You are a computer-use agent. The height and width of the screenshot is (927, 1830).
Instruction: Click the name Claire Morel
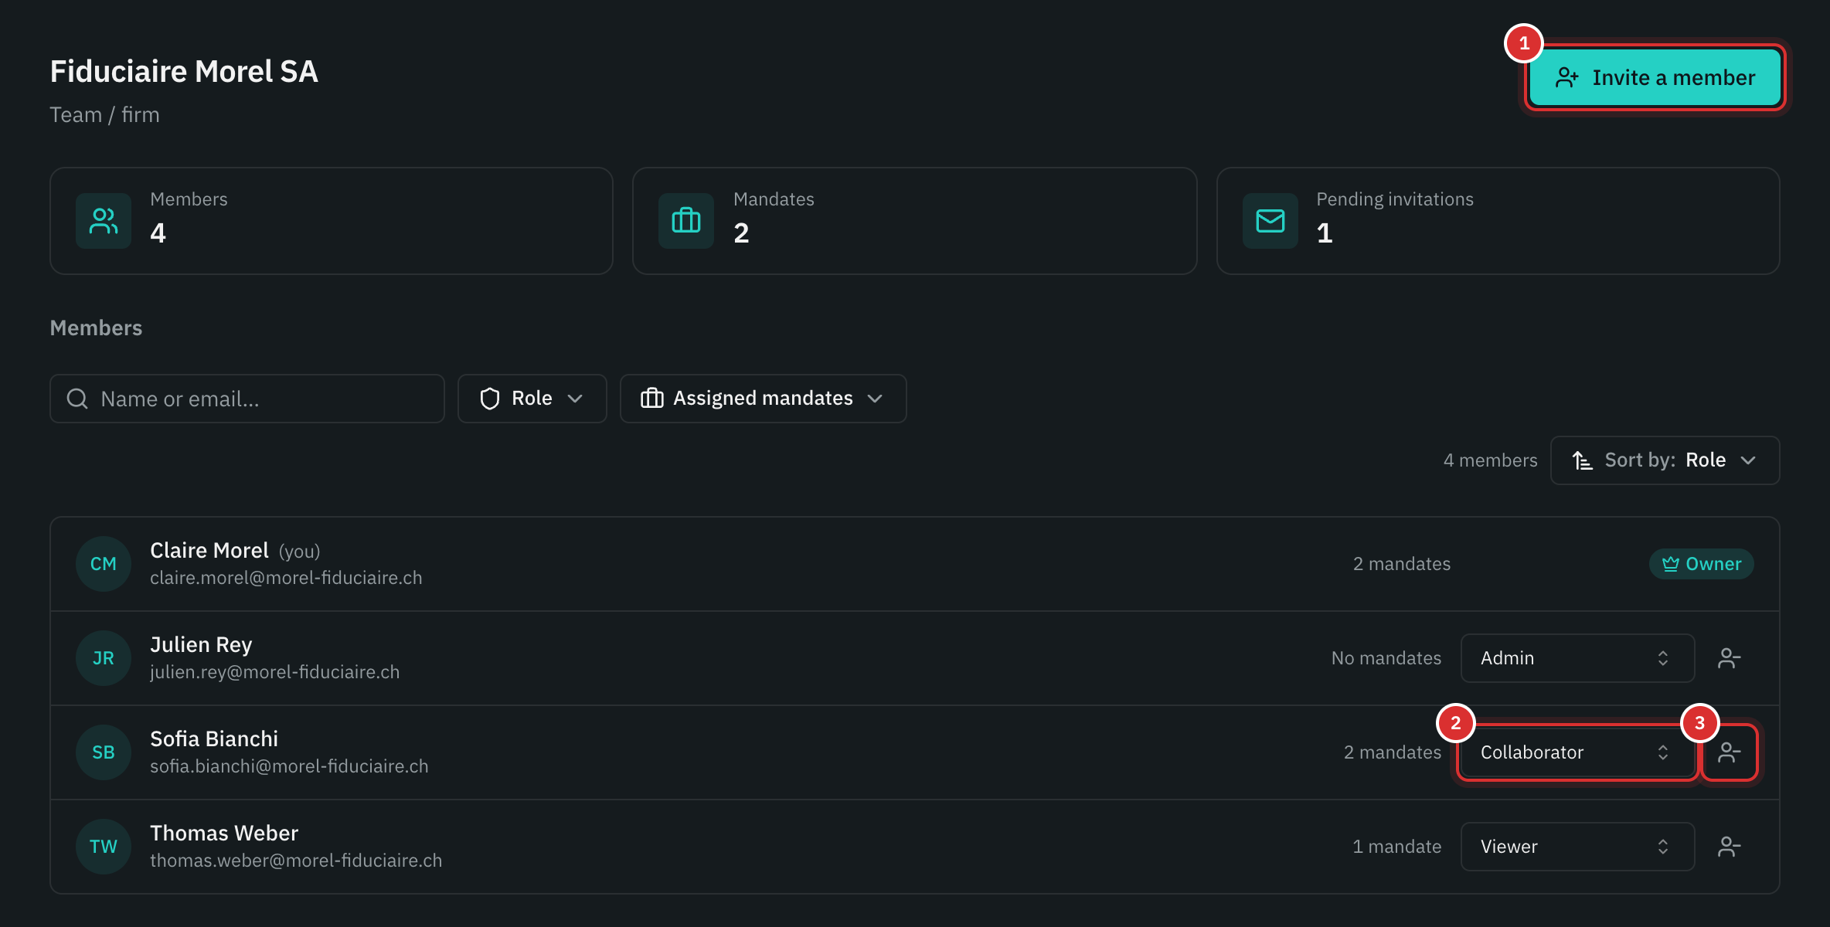[209, 551]
